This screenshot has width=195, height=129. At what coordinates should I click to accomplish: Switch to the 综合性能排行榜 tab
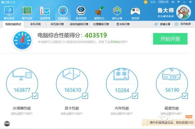pyautogui.click(x=79, y=24)
